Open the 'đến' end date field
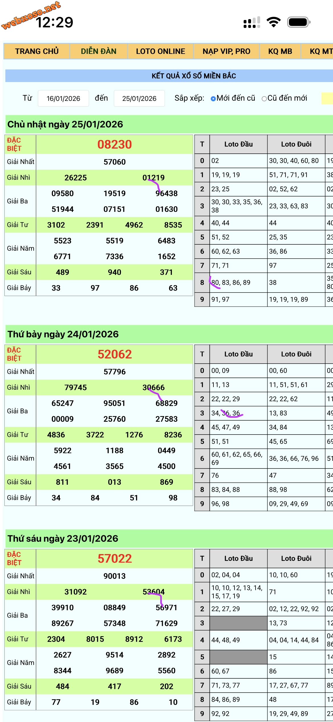 [139, 98]
